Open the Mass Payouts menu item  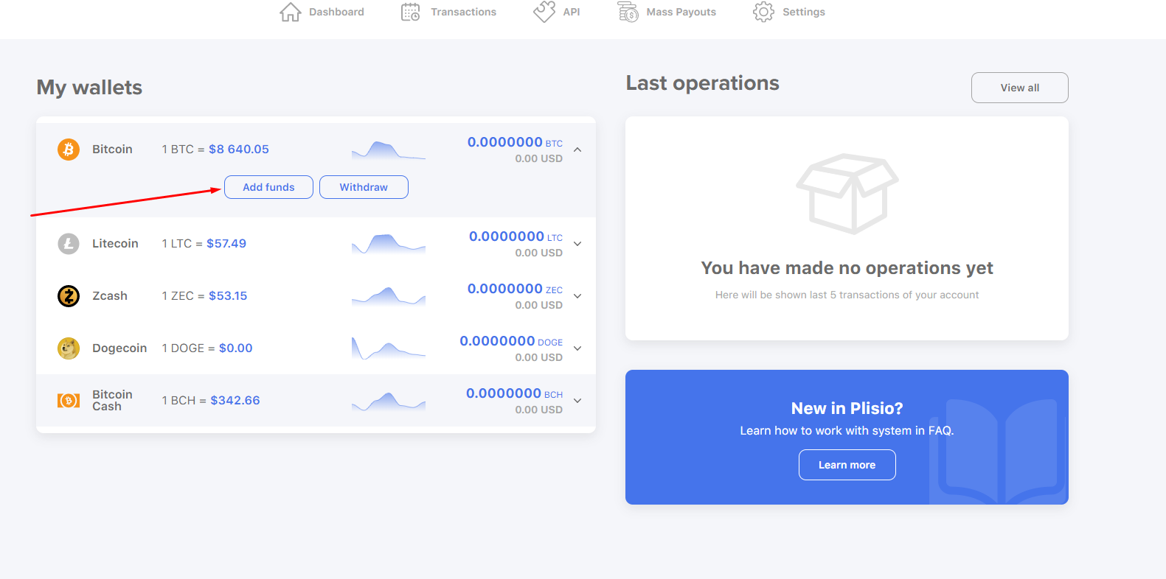667,12
